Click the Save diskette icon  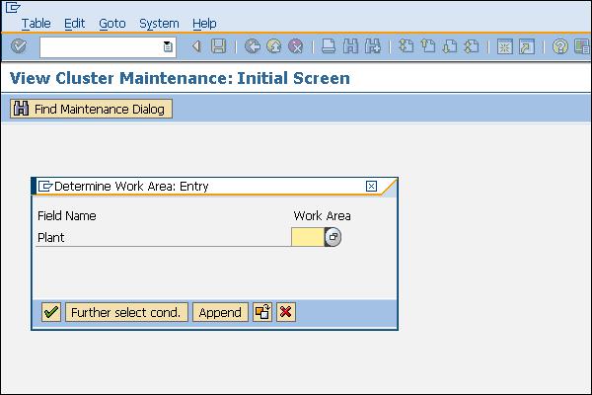pos(218,46)
